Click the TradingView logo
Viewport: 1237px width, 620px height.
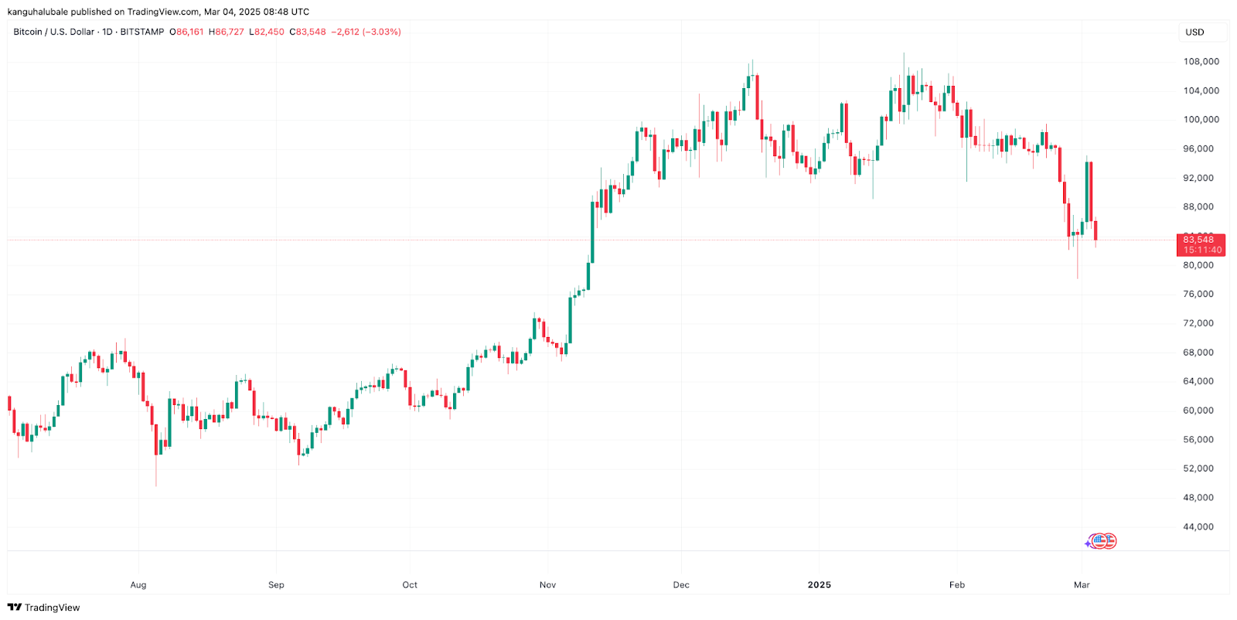pos(43,608)
